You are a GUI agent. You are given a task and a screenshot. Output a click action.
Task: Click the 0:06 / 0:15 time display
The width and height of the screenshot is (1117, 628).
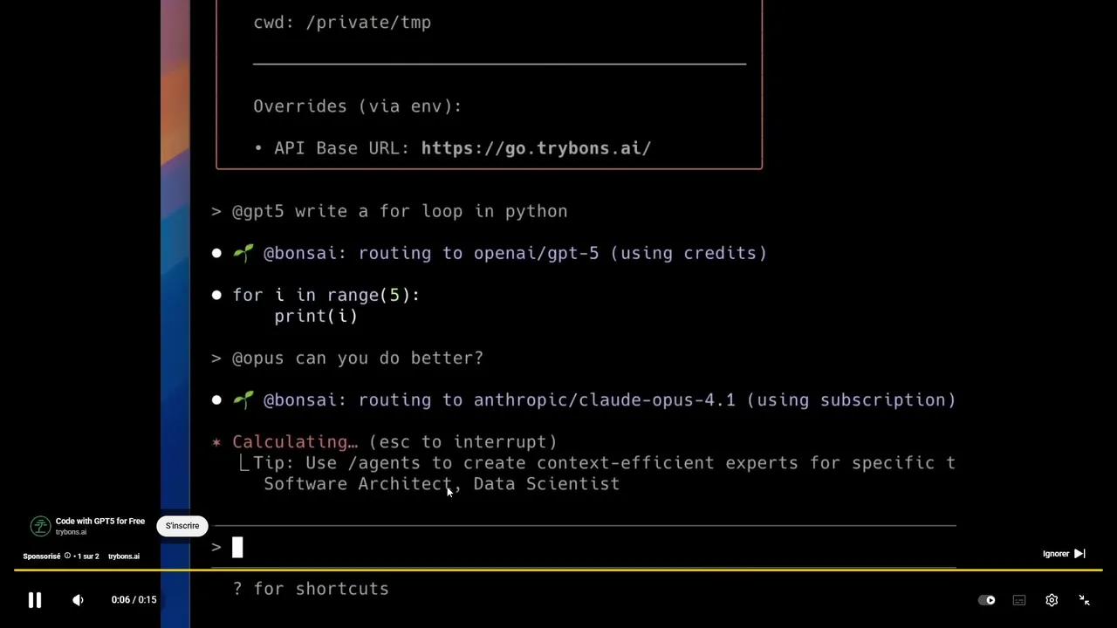tap(134, 600)
